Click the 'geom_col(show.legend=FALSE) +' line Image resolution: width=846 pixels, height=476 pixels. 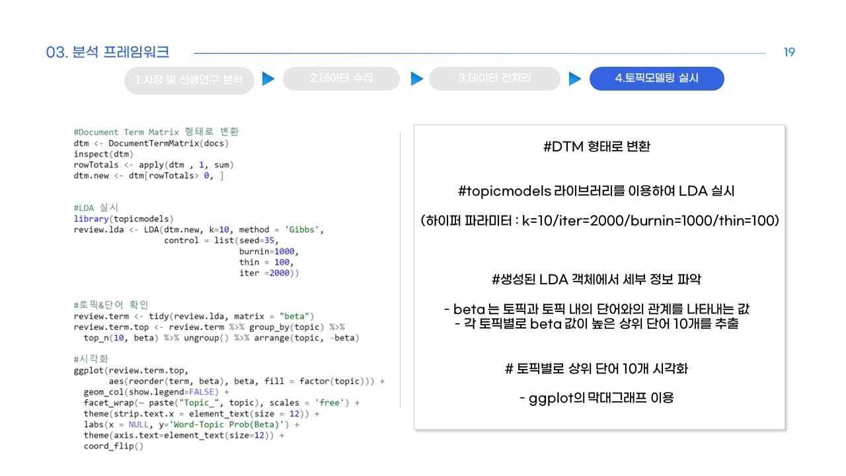pos(156,391)
